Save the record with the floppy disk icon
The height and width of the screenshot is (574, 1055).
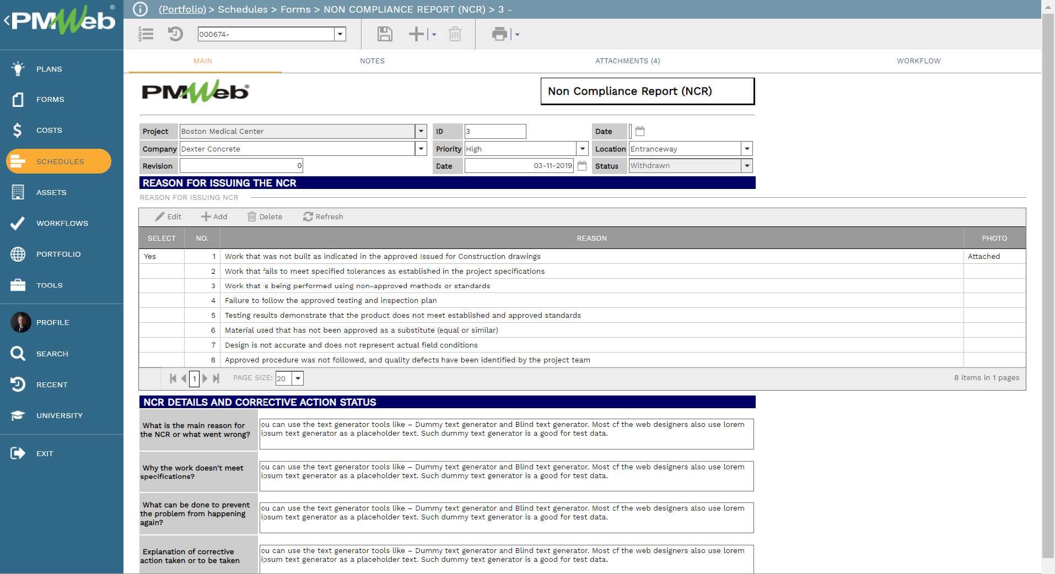click(x=385, y=34)
